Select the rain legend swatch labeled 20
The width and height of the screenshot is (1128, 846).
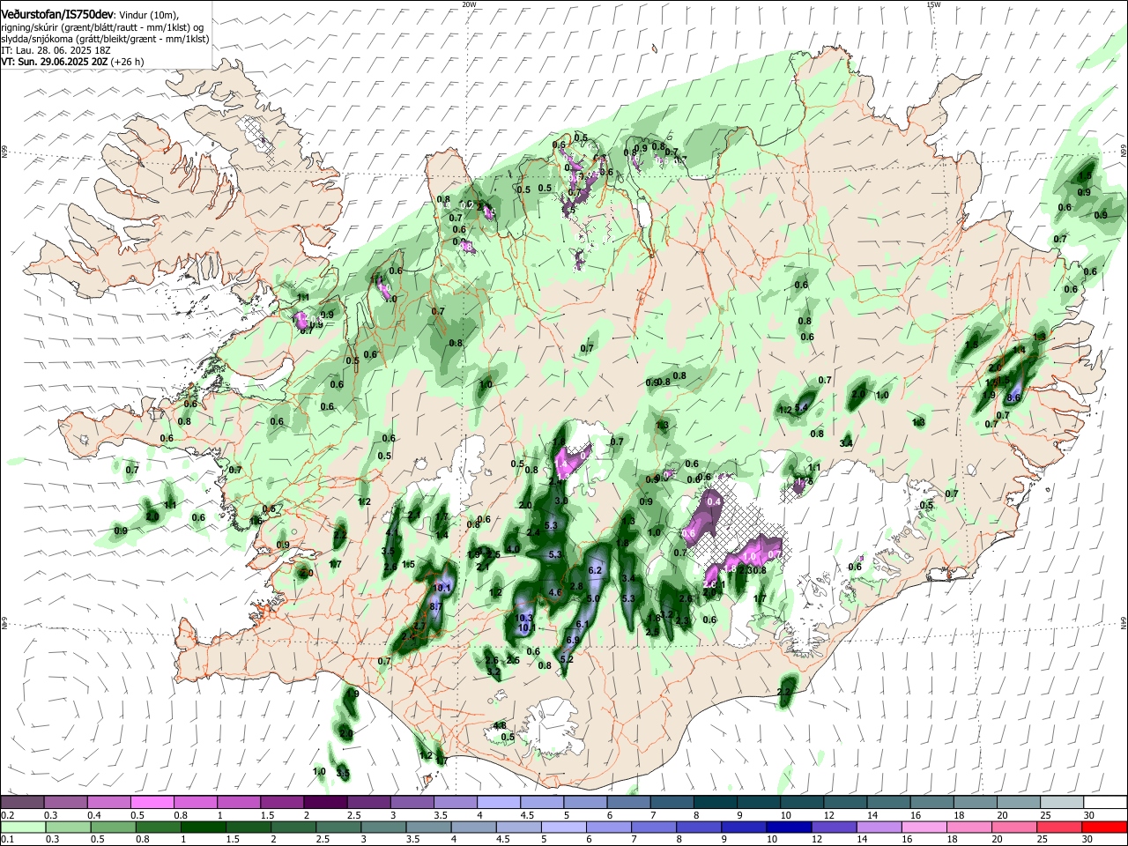(x=1015, y=827)
